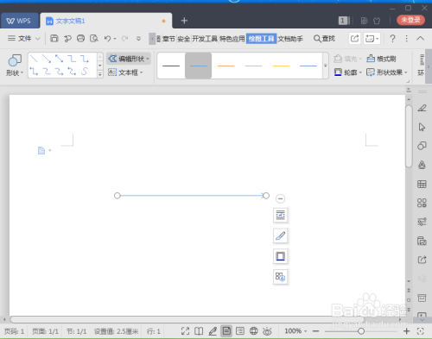Click the Redo arrow icon
Viewport: 432px width, 339px height.
click(x=124, y=38)
